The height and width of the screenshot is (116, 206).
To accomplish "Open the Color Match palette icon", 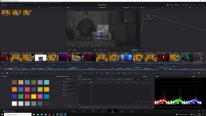I will click(7, 73).
